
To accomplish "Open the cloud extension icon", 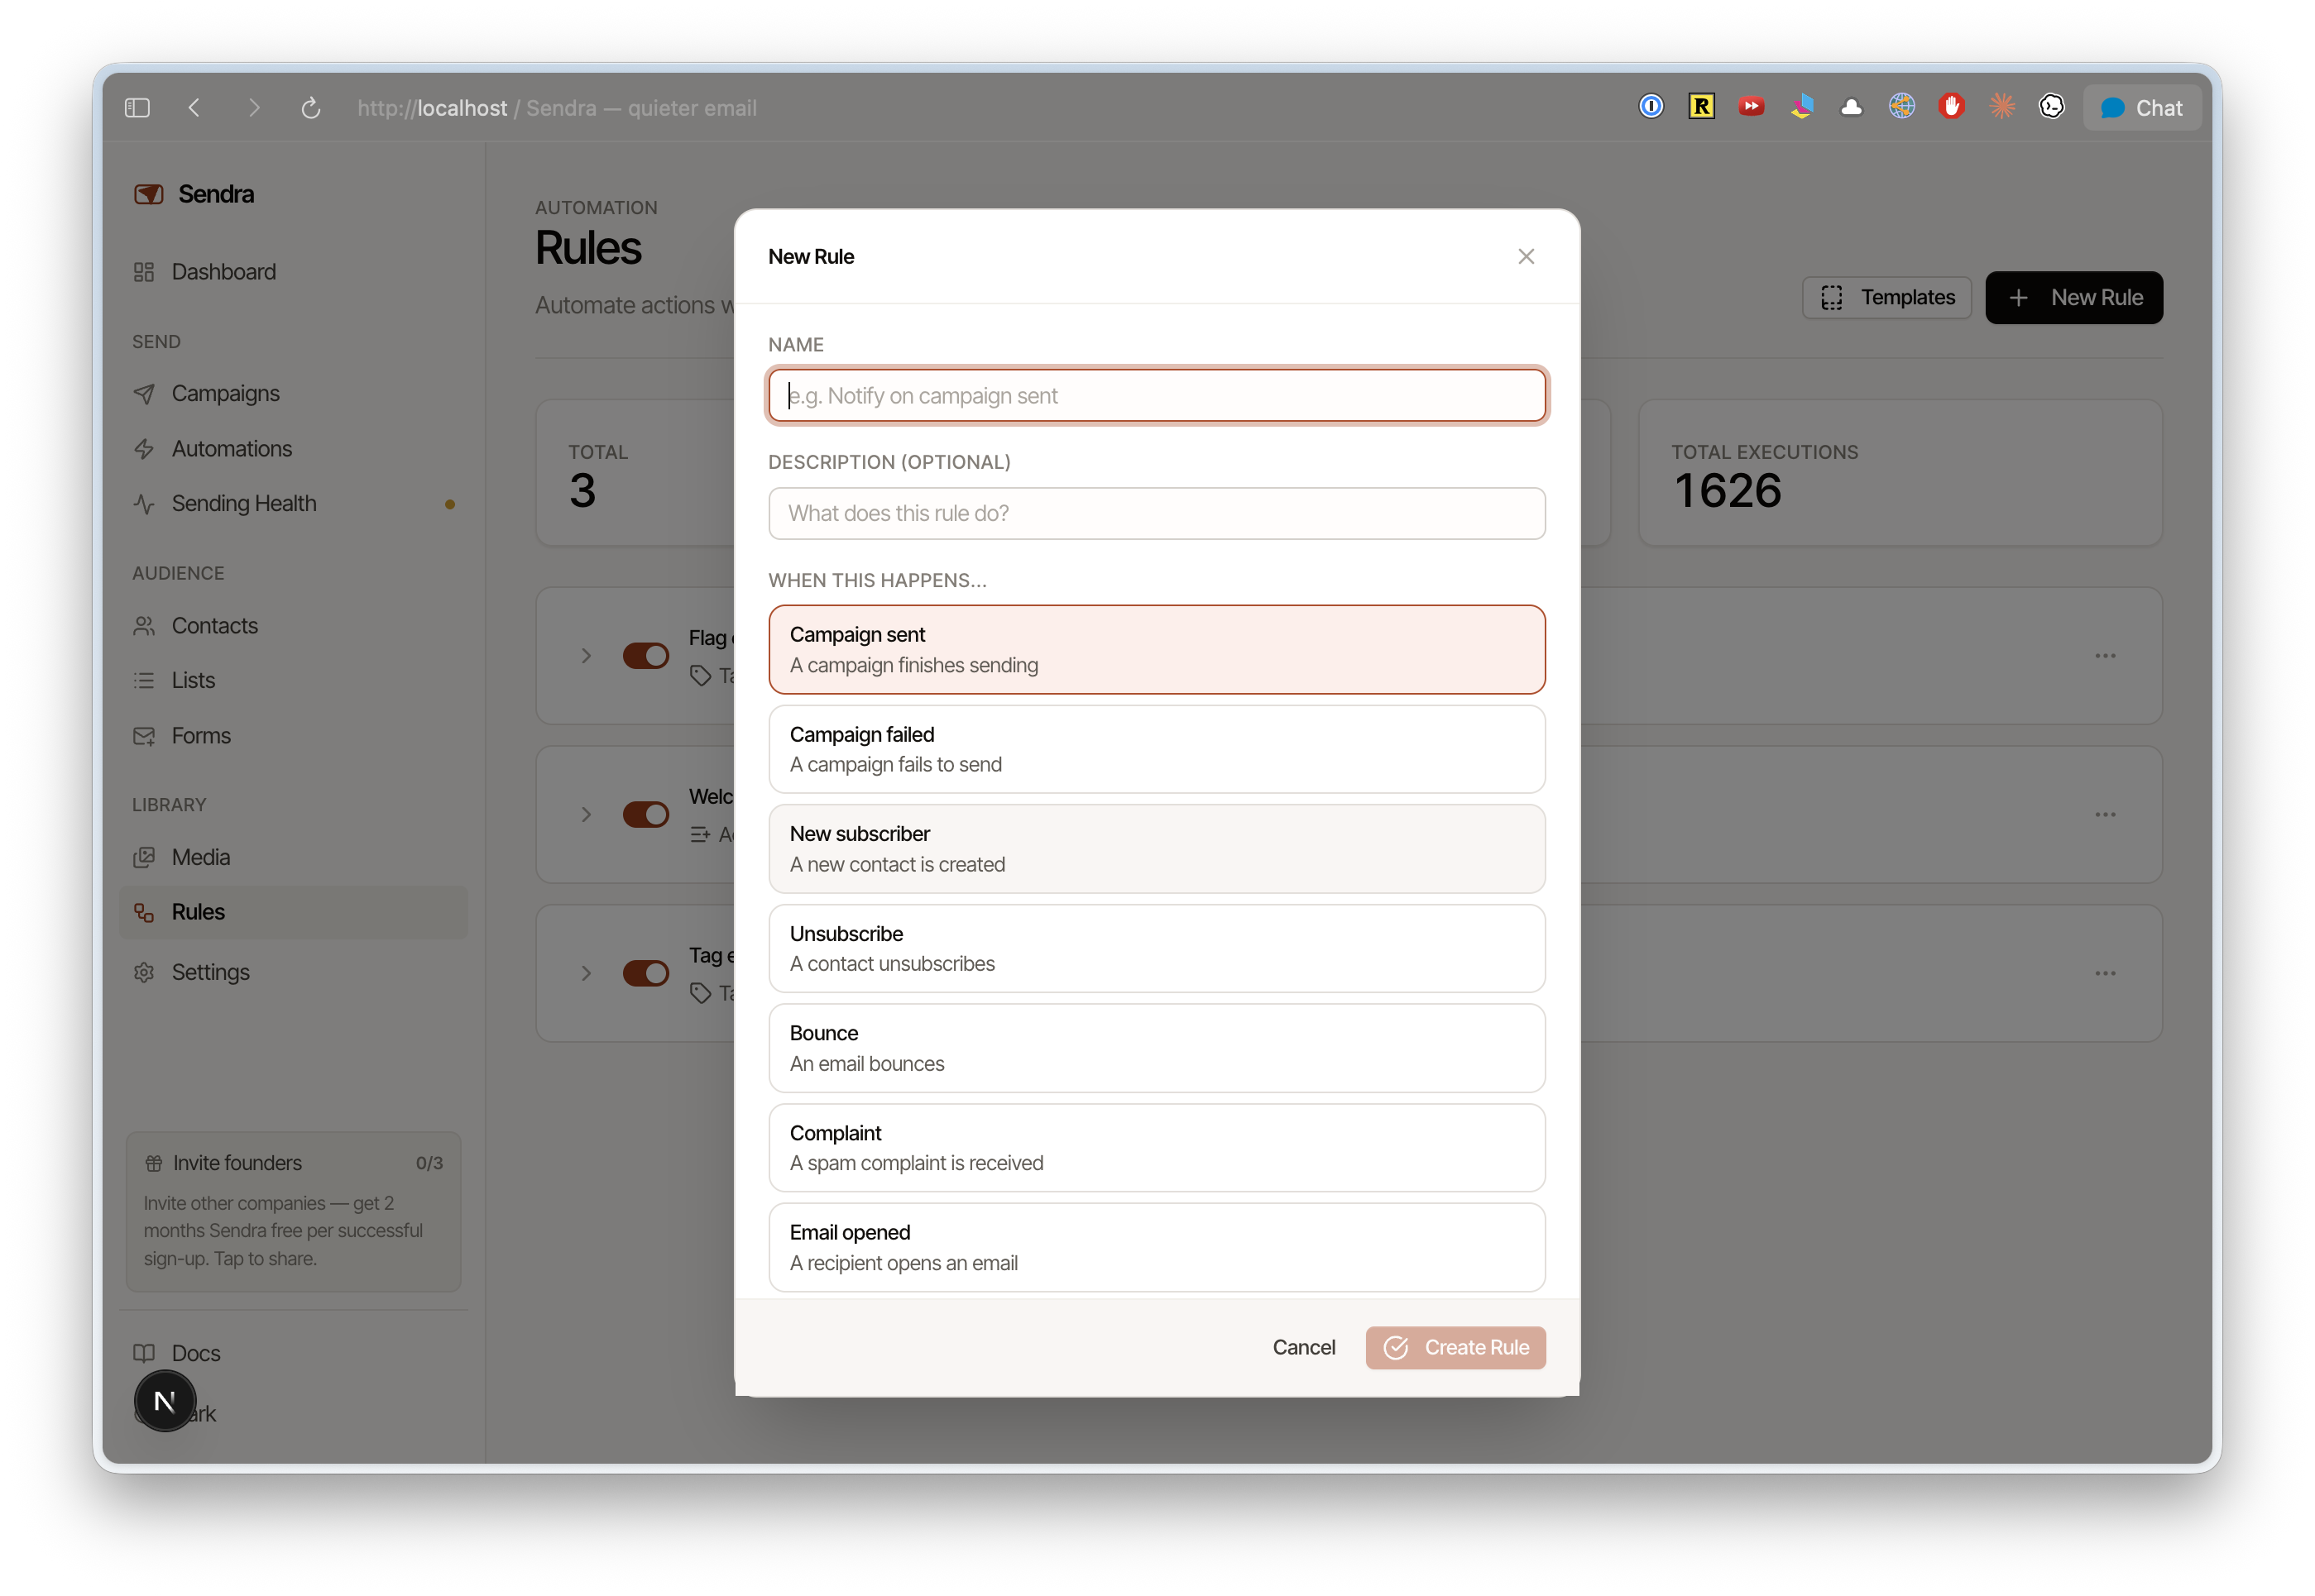I will click(1851, 107).
